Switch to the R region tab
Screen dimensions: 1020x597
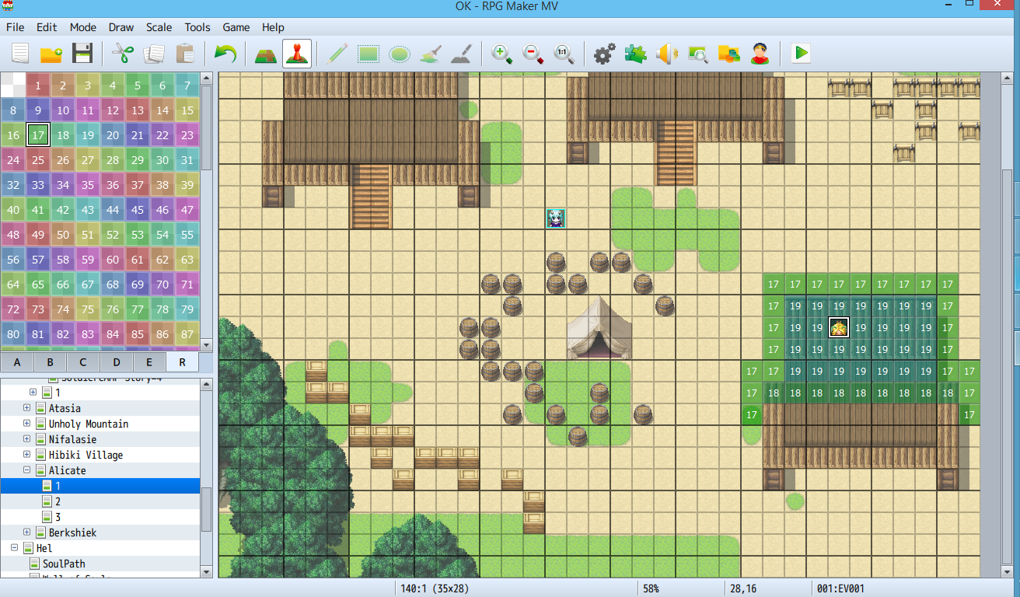(182, 362)
